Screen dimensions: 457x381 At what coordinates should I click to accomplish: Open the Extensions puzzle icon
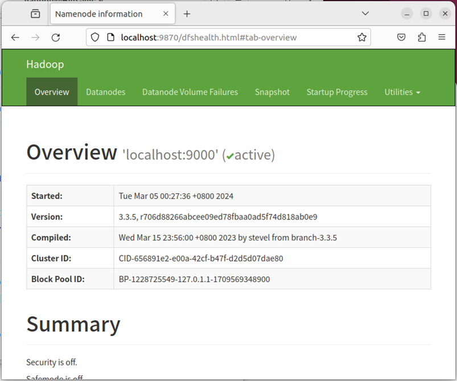tap(422, 38)
